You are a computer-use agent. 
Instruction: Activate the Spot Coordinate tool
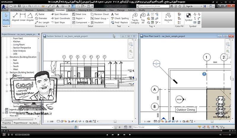(60, 18)
